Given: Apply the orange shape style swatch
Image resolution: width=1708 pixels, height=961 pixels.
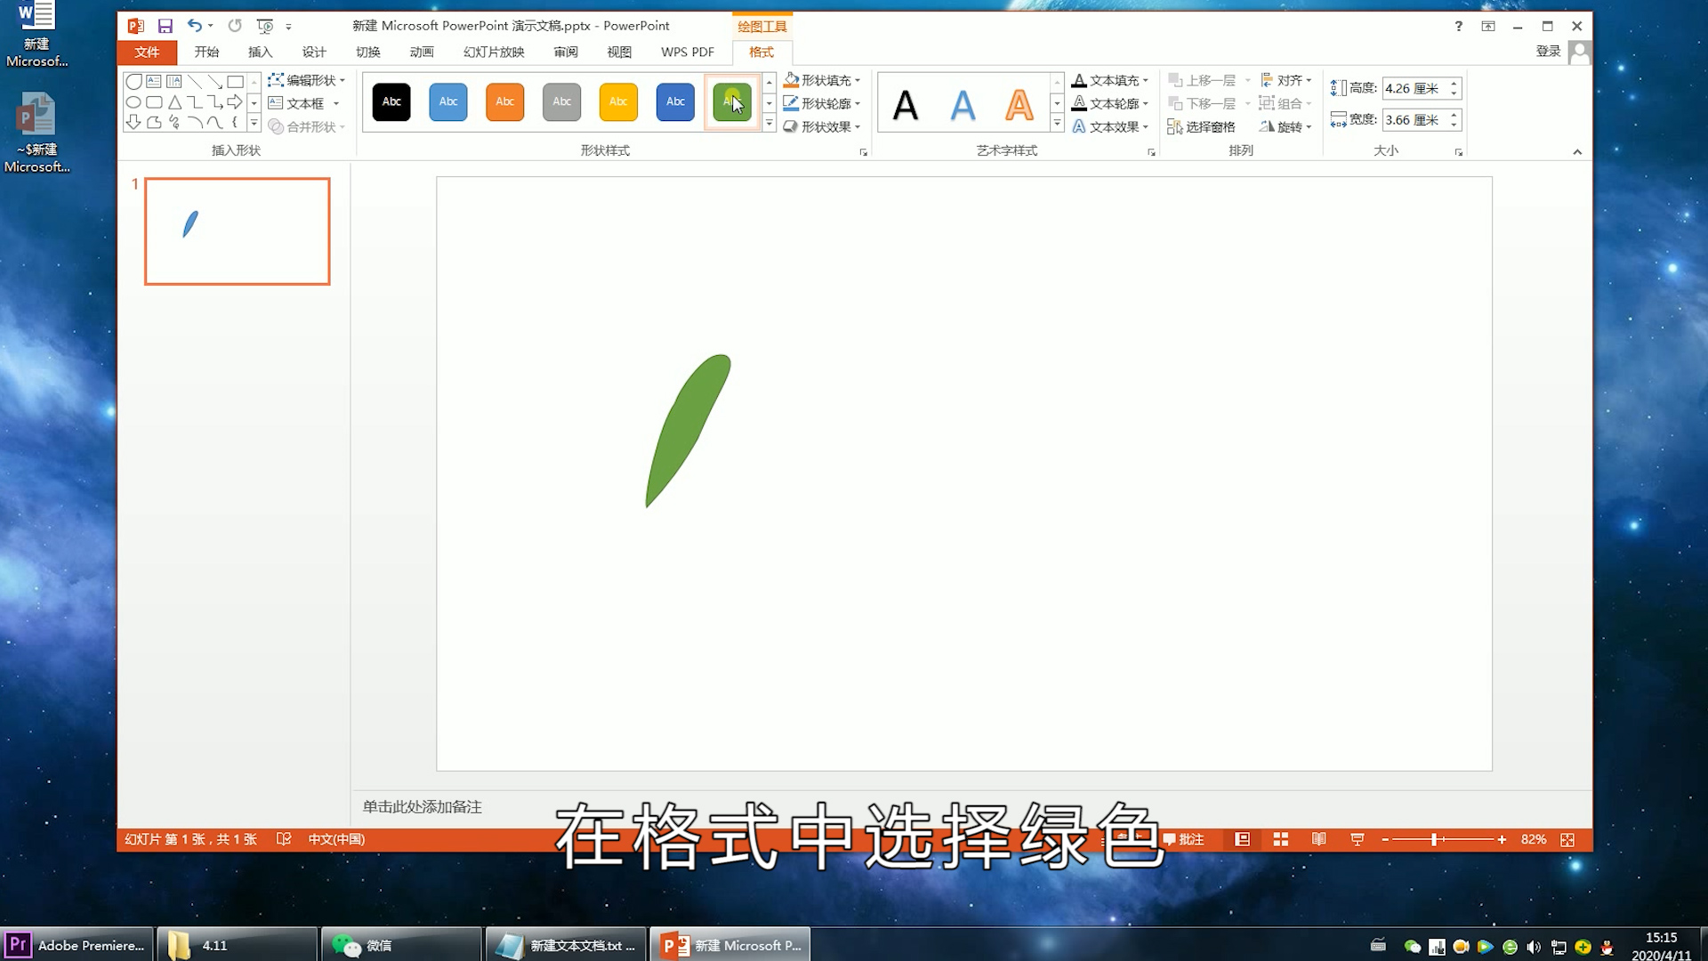Looking at the screenshot, I should (504, 102).
